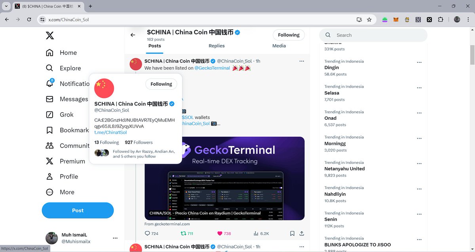Open options for Morningg trend

coord(419,138)
